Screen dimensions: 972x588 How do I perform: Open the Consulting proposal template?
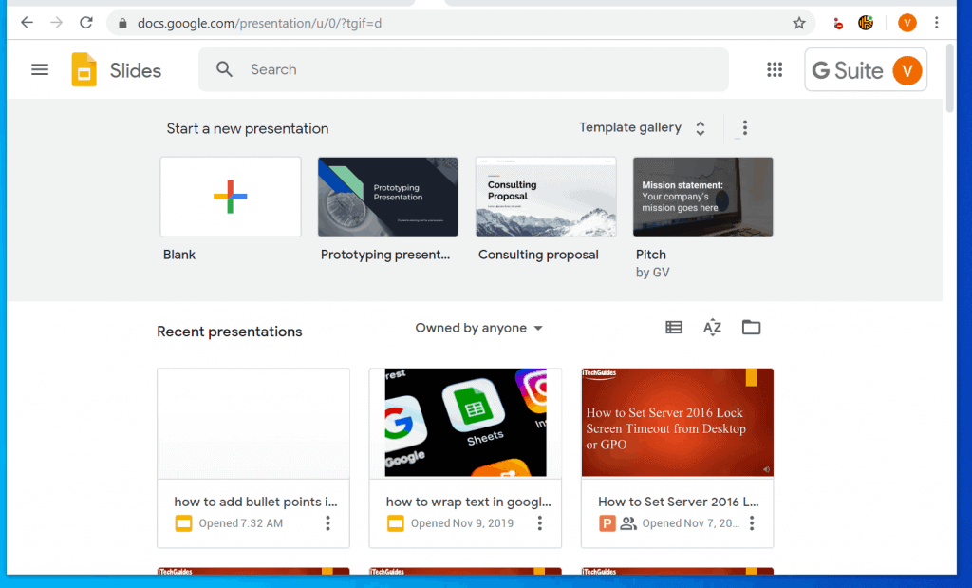pyautogui.click(x=546, y=197)
